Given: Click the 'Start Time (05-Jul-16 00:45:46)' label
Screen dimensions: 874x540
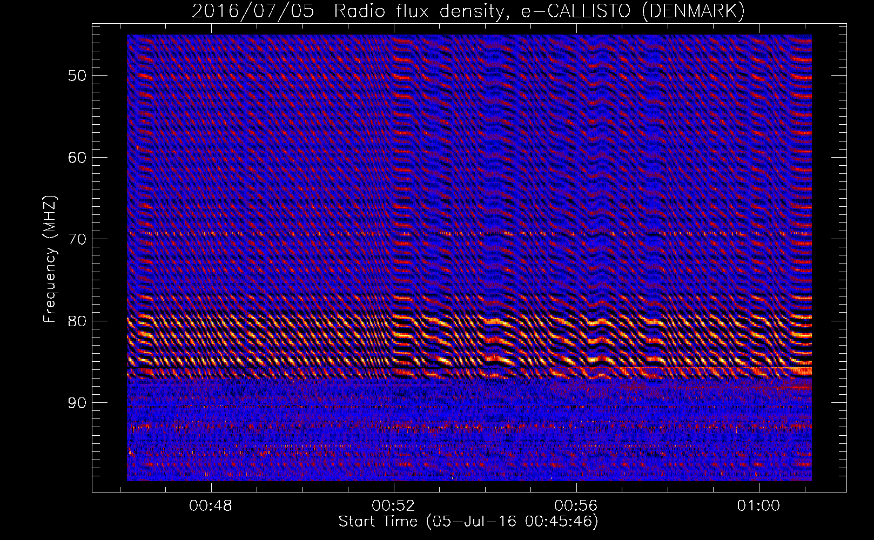Looking at the screenshot, I should tap(468, 522).
